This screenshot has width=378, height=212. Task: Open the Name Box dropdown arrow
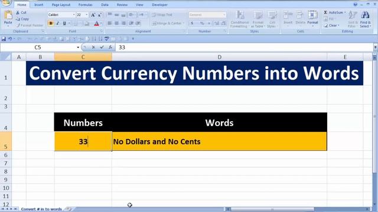point(78,47)
